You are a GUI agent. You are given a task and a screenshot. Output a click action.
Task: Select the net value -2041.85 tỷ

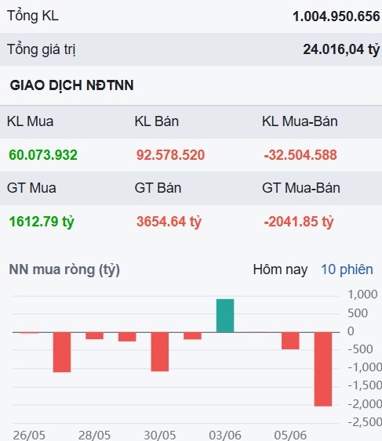(x=299, y=222)
